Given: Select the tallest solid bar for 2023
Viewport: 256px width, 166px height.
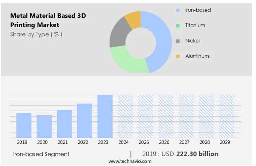Looking at the screenshot, I should coord(105,116).
